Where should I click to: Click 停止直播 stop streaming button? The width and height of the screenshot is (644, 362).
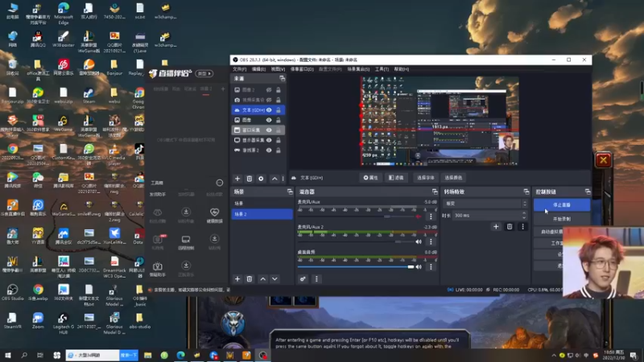point(562,205)
